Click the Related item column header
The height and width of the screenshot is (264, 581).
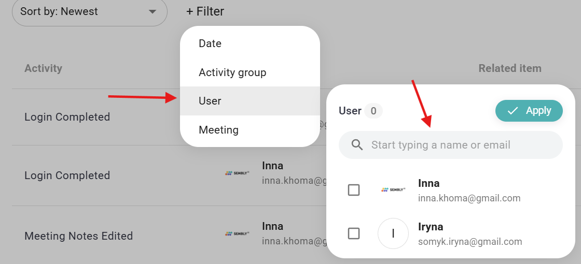pos(509,68)
